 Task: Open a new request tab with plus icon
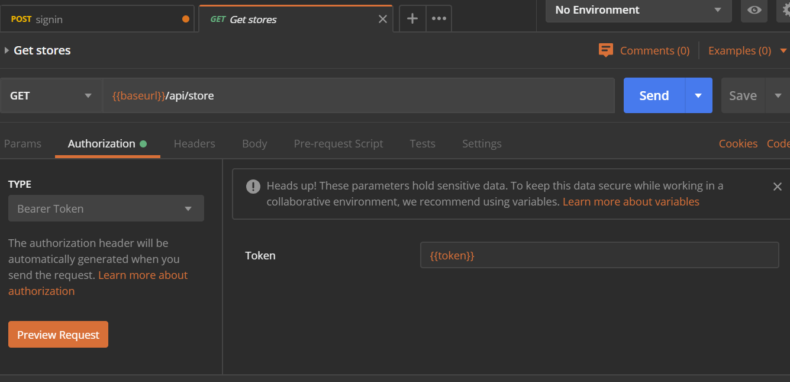412,18
